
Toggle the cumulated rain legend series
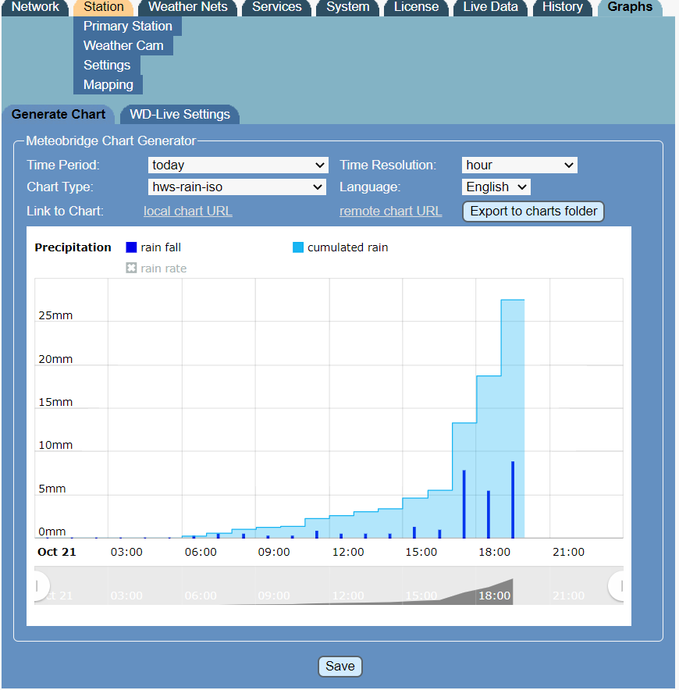(x=340, y=247)
